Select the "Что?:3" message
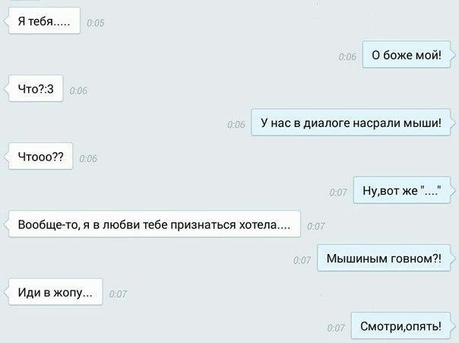The height and width of the screenshot is (343, 459). (x=36, y=88)
